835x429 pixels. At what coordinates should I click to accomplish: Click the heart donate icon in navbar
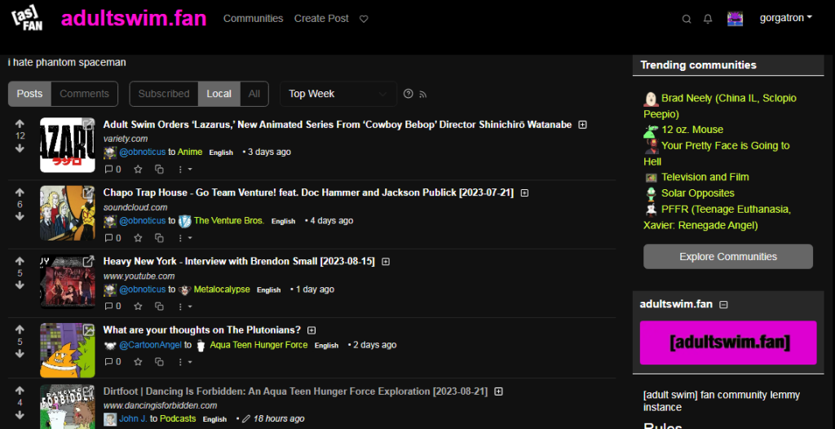pos(364,19)
